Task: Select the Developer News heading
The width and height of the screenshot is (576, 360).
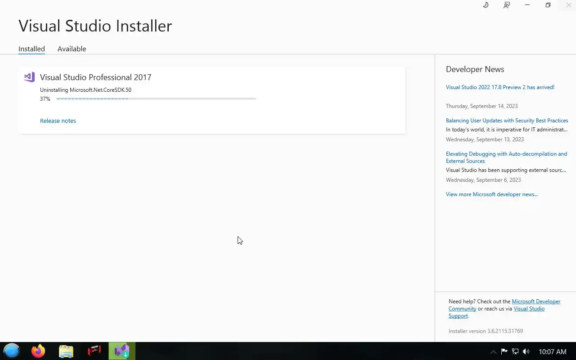Action: [x=475, y=69]
